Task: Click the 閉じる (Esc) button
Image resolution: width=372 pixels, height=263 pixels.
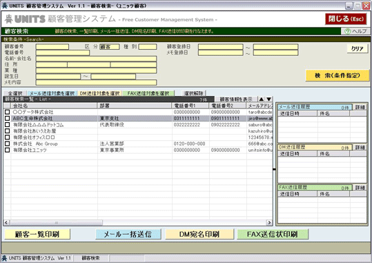Action: coord(346,19)
